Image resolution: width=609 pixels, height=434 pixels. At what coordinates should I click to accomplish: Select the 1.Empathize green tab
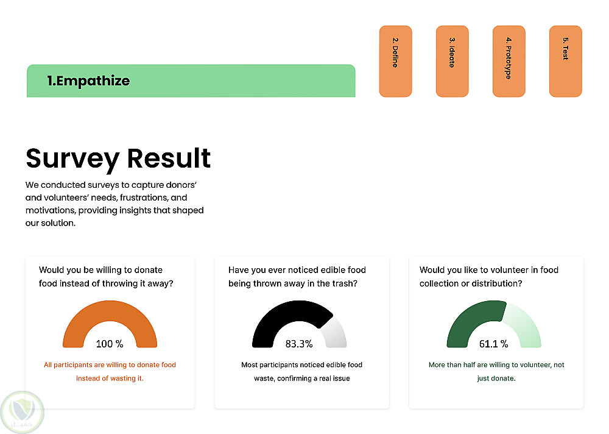pyautogui.click(x=191, y=80)
